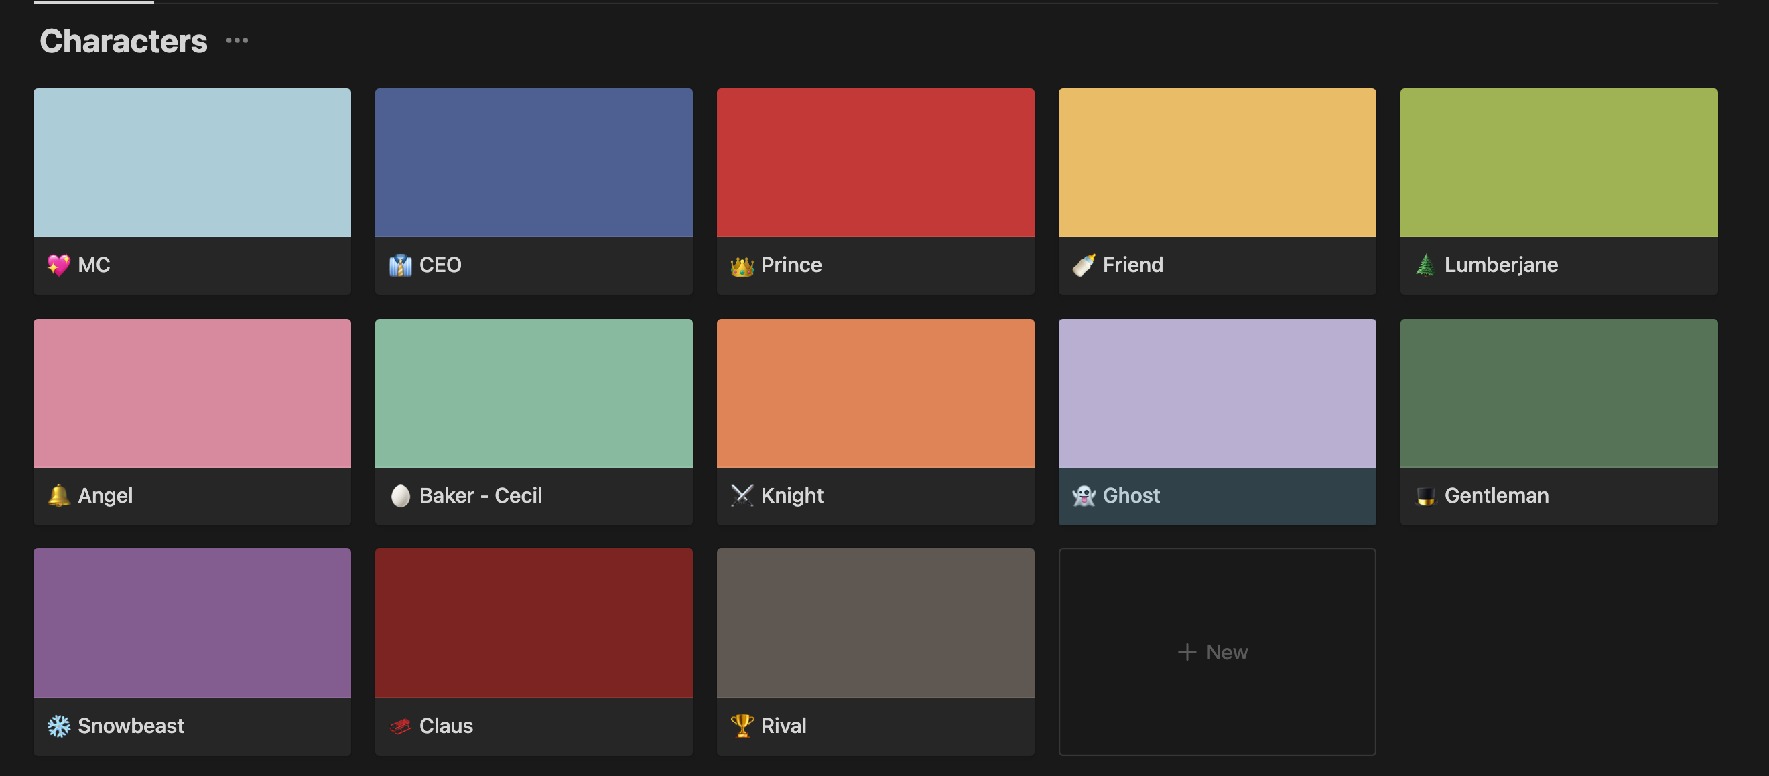Click the sparkling heart icon beside MC
Viewport: 1769px width, 776px height.
point(58,265)
